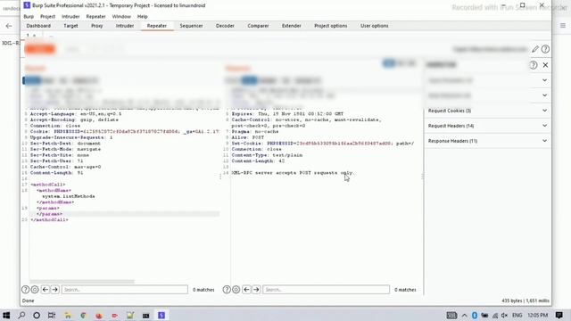Open Cortana circle on taskbar
Screen dimensions: 571x321
[x=37, y=315]
